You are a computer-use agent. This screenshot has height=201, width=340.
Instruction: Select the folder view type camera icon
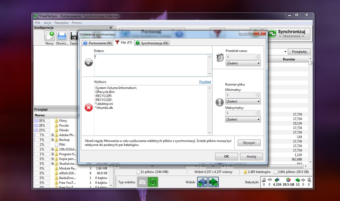(142, 182)
